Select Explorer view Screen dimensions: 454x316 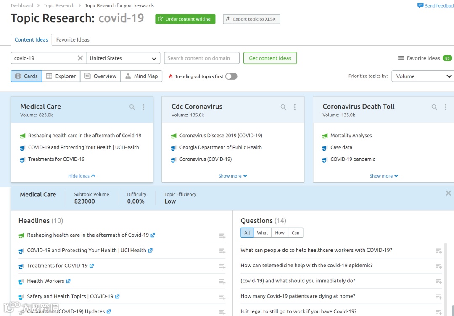pos(61,76)
